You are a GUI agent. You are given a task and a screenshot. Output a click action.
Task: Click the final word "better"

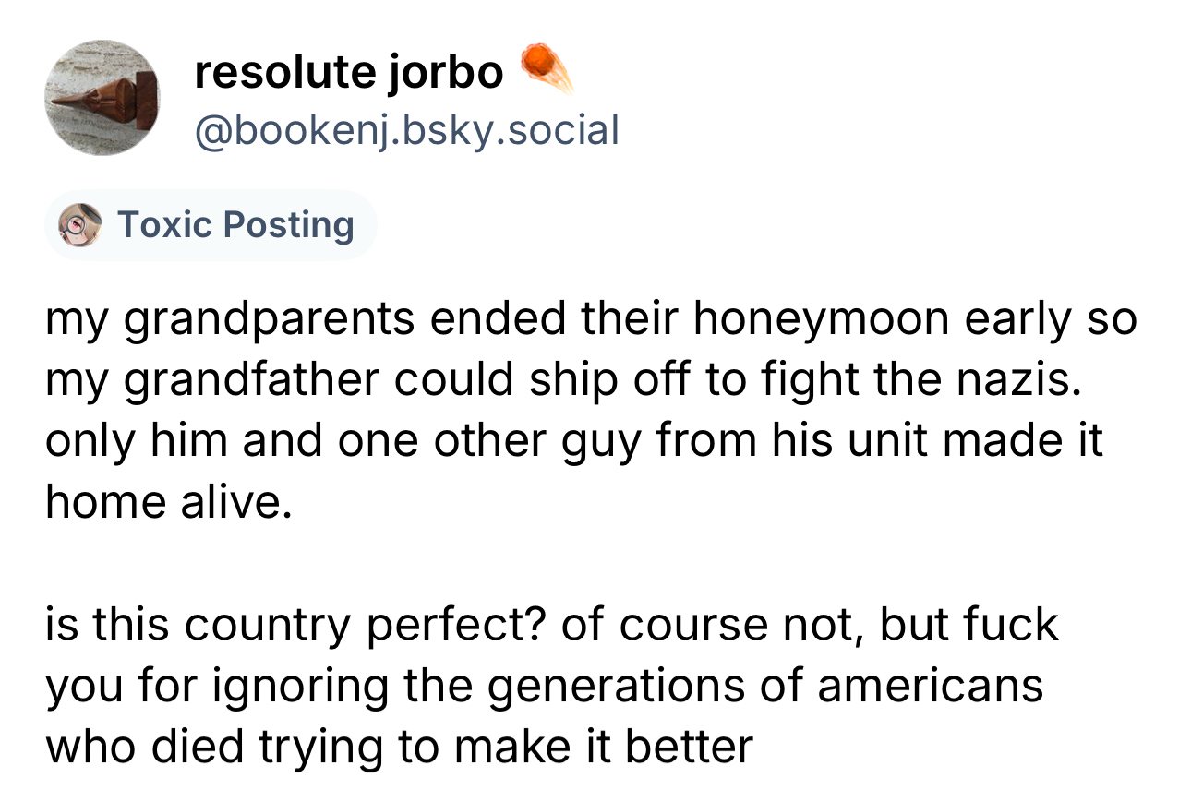[x=689, y=747]
